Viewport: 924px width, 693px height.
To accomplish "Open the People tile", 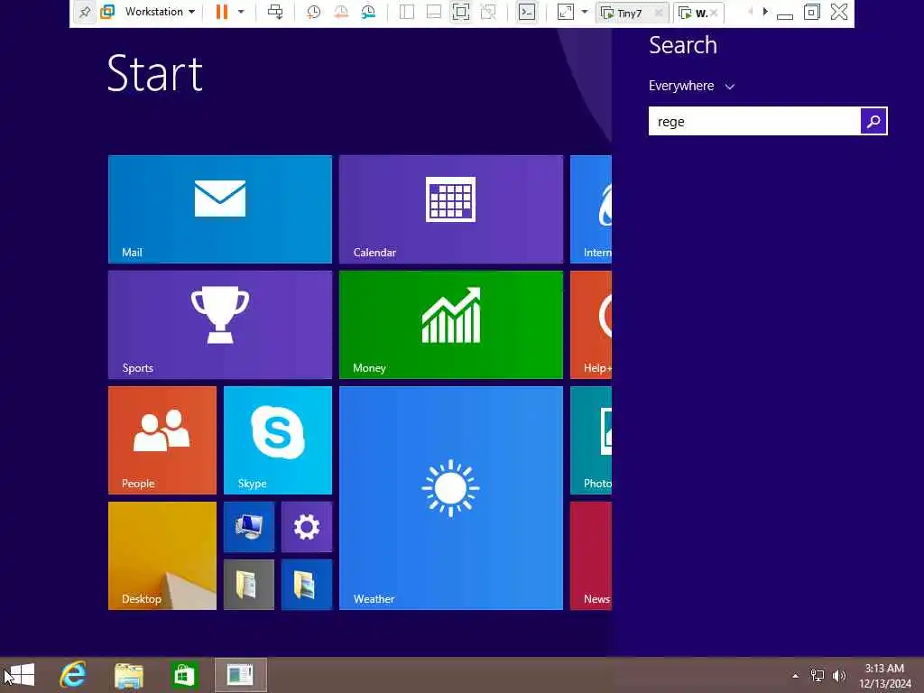I will 162,440.
